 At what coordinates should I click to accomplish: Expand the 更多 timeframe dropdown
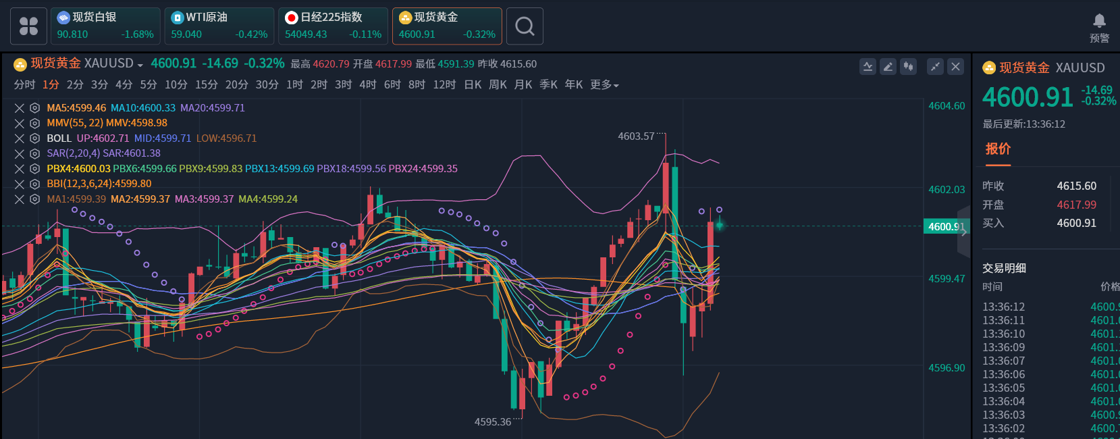click(x=604, y=85)
